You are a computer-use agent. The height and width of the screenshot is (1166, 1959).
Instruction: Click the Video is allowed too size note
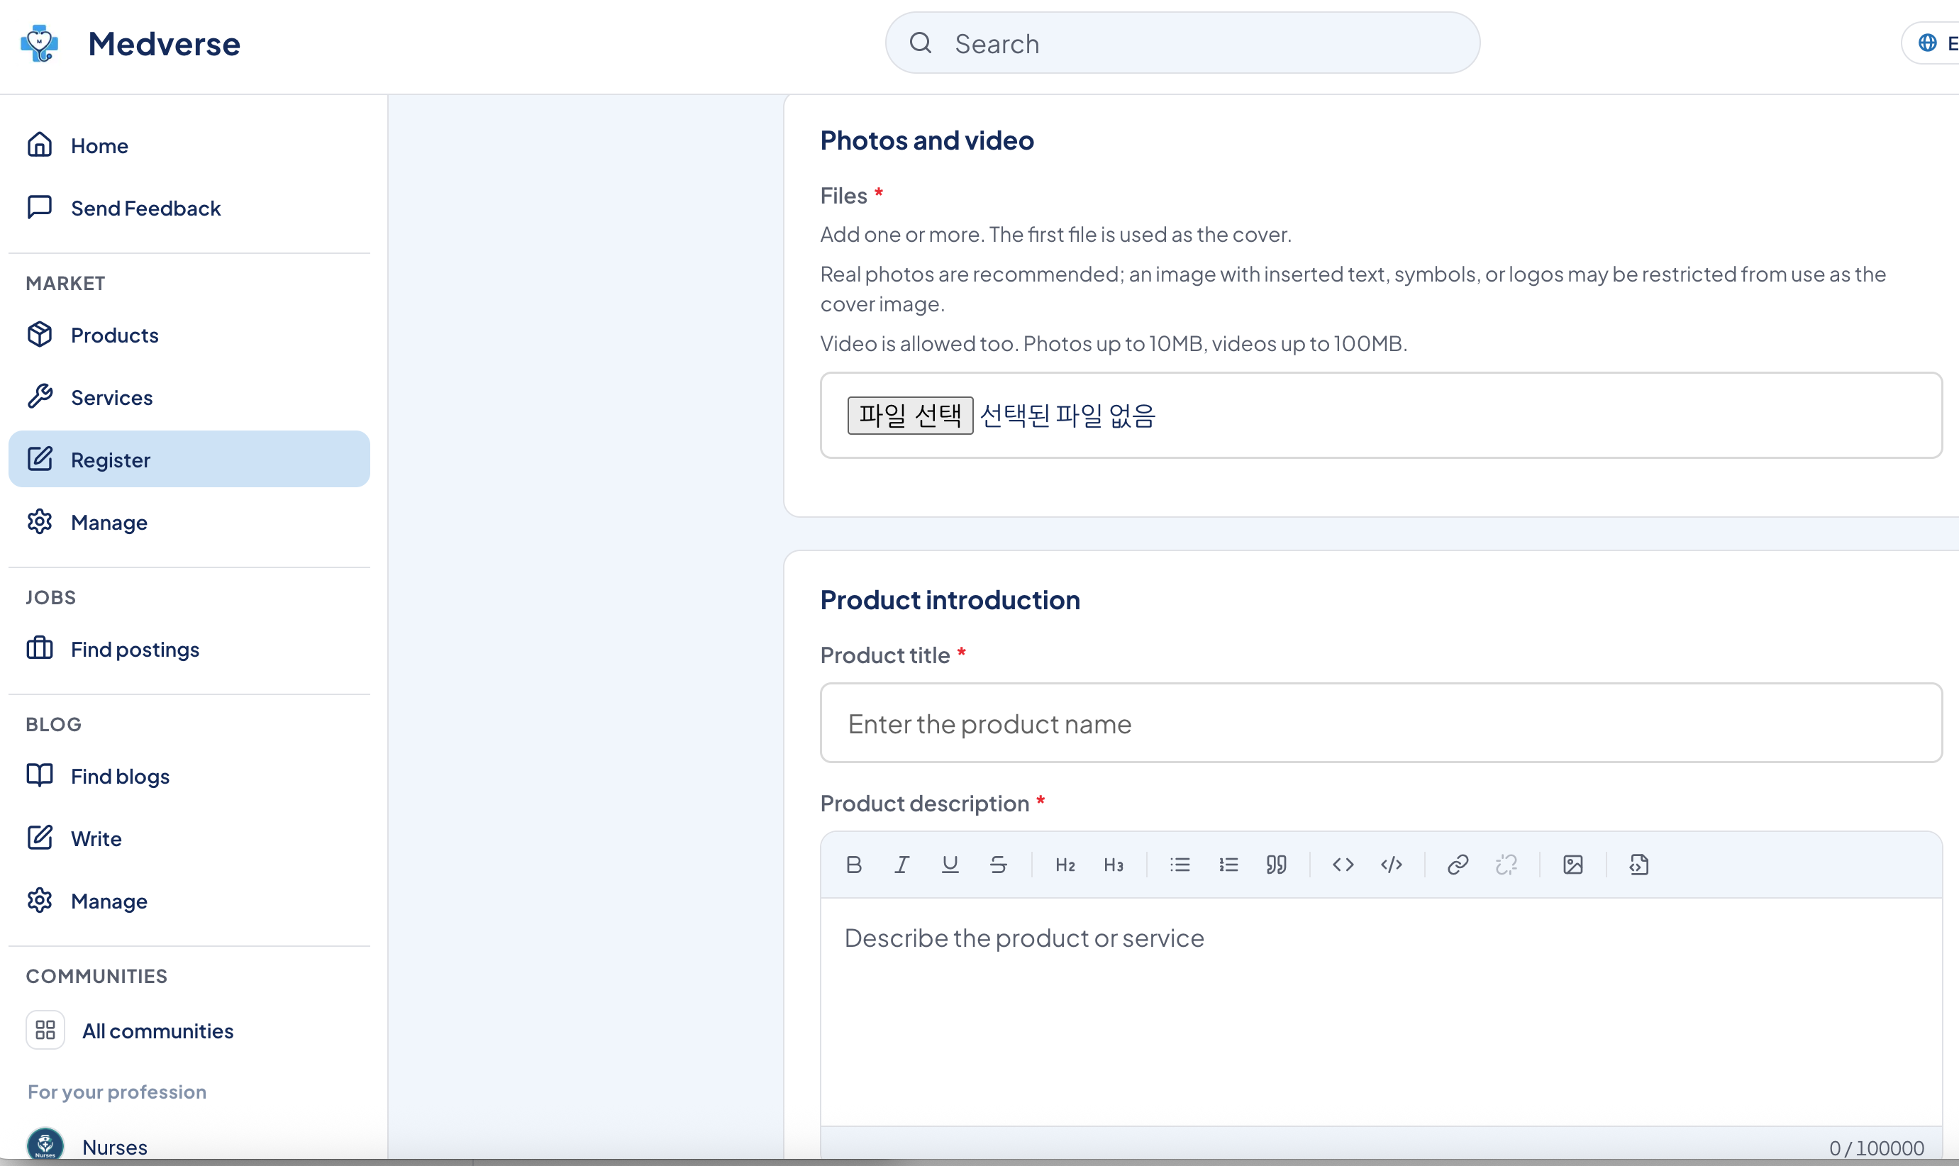1114,343
